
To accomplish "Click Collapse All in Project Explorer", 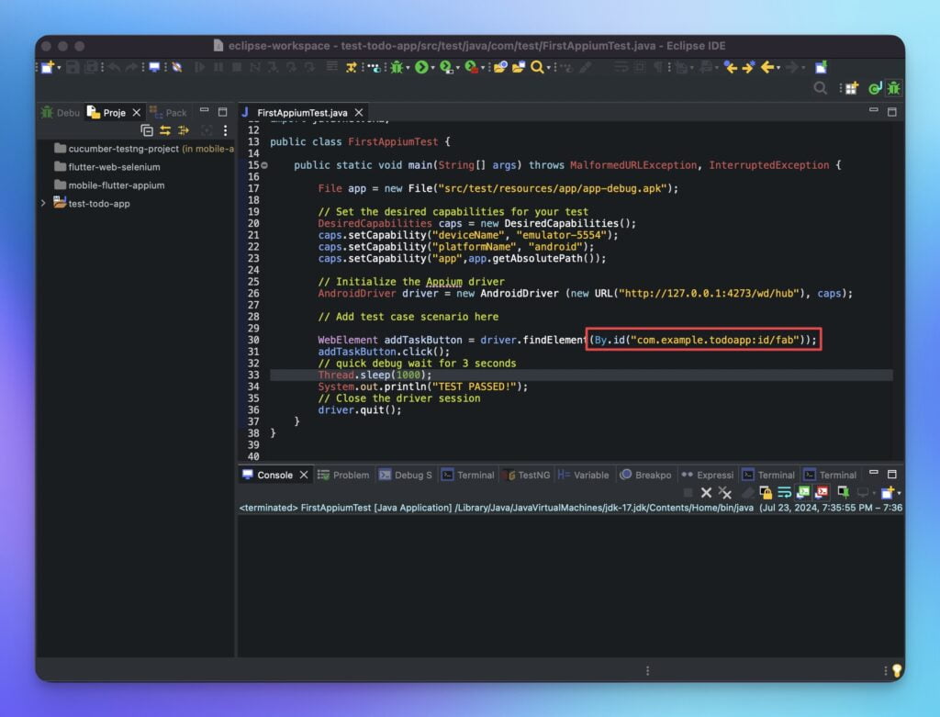I will click(146, 130).
